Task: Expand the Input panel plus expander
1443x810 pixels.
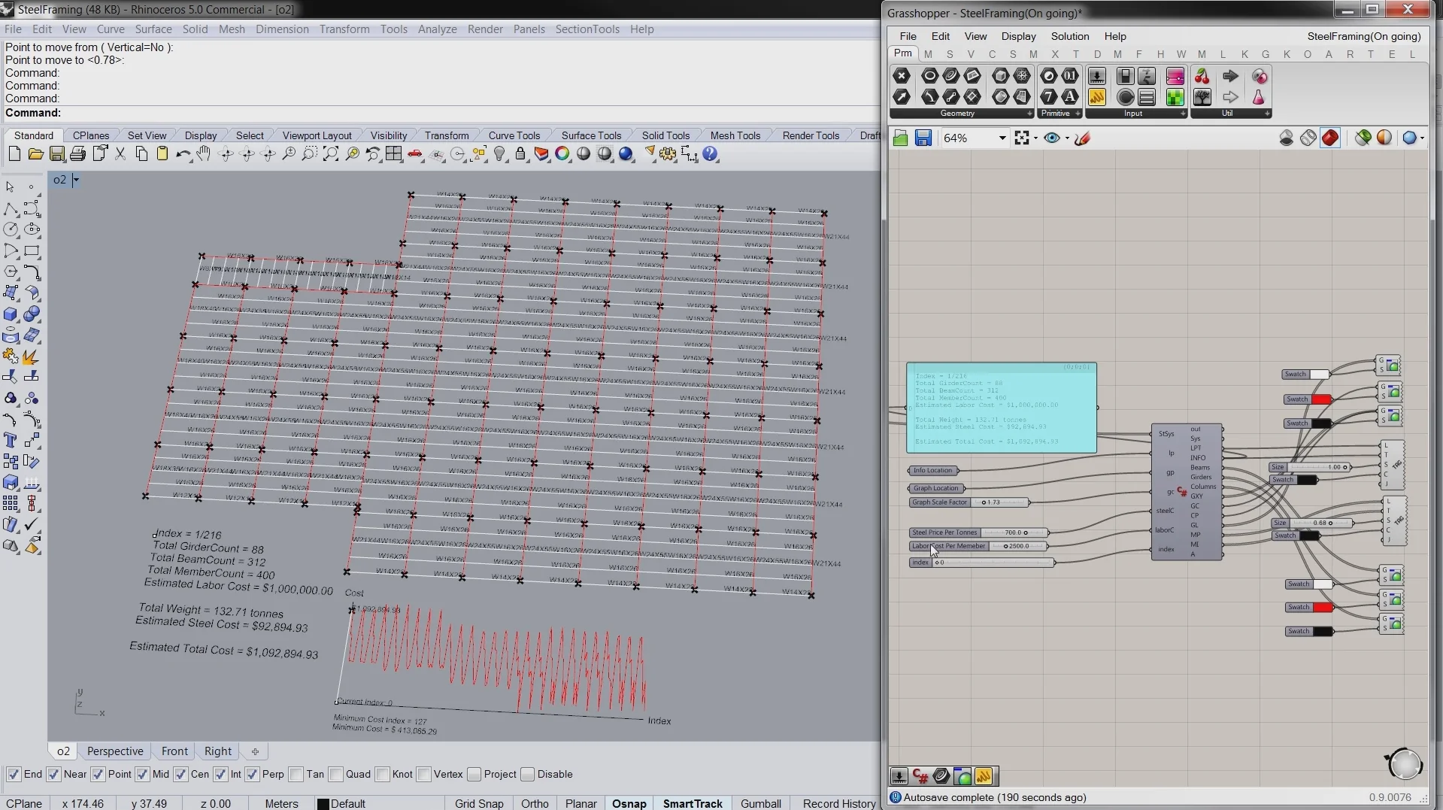Action: (x=1183, y=114)
